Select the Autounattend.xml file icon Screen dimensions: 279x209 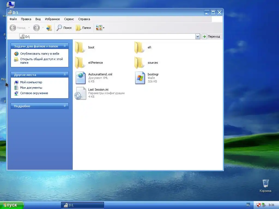[x=80, y=78]
